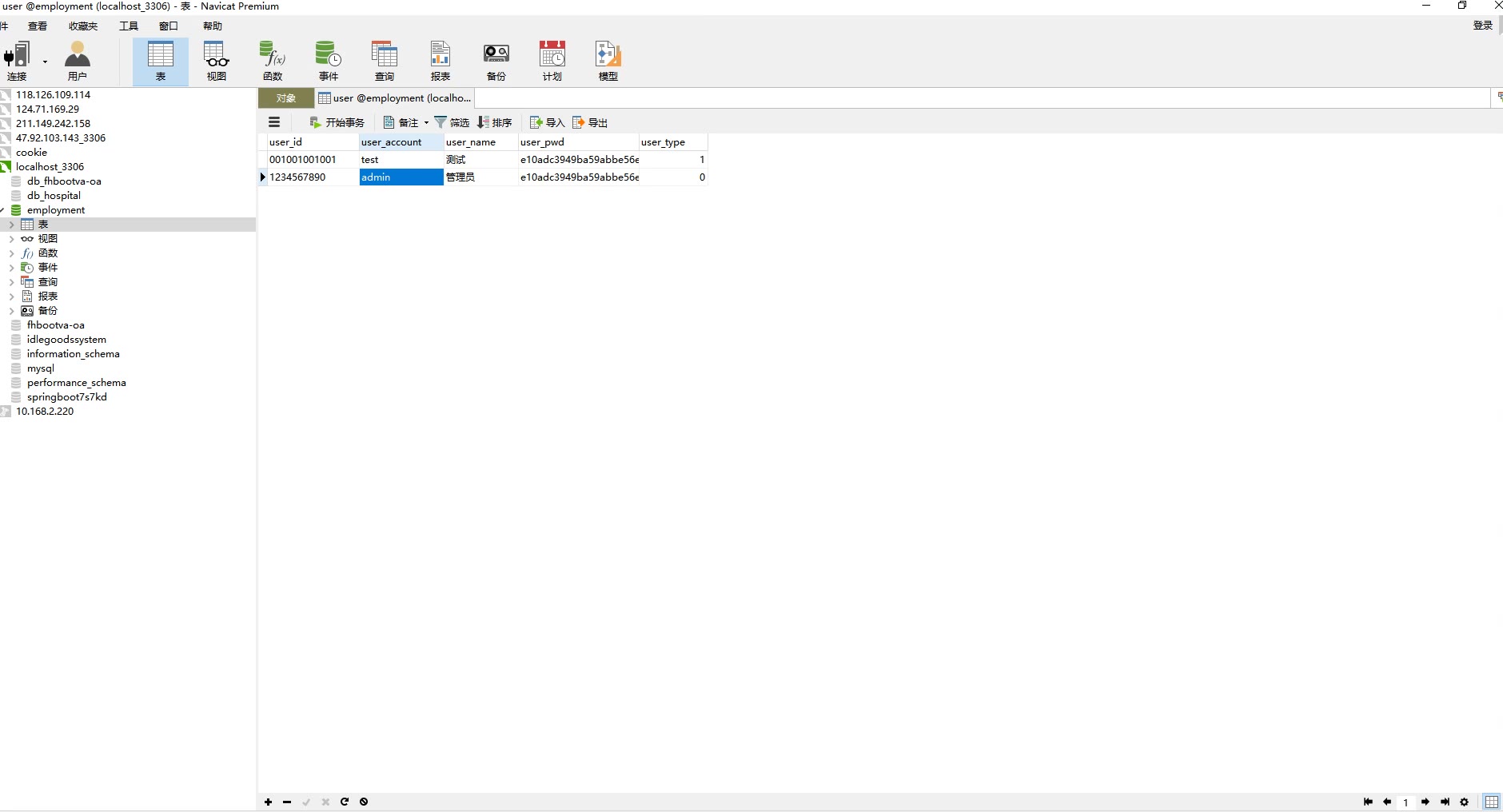Open the 视图 (View) objects icon
This screenshot has height=812, width=1503.
point(217,62)
